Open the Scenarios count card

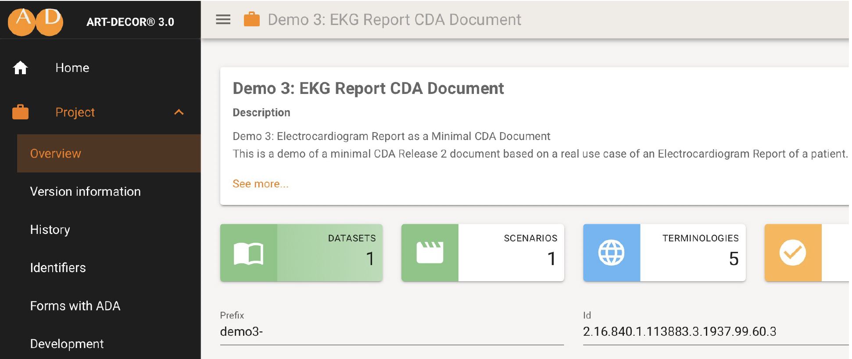pyautogui.click(x=511, y=253)
